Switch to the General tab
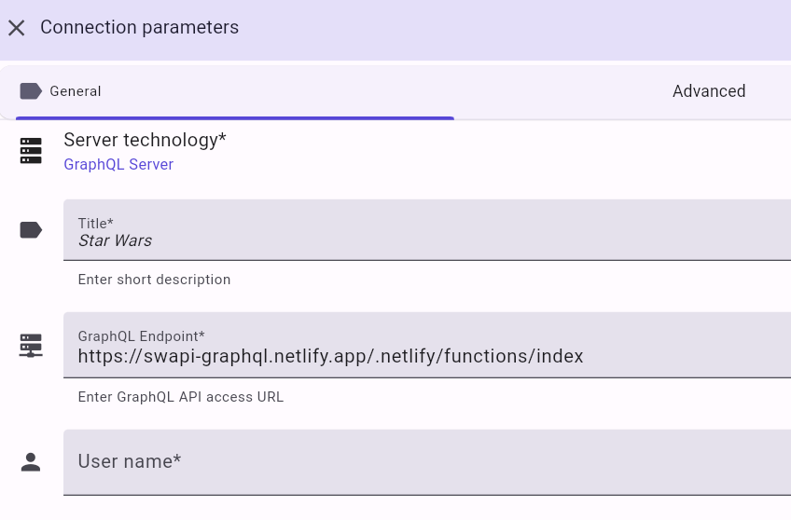 75,91
